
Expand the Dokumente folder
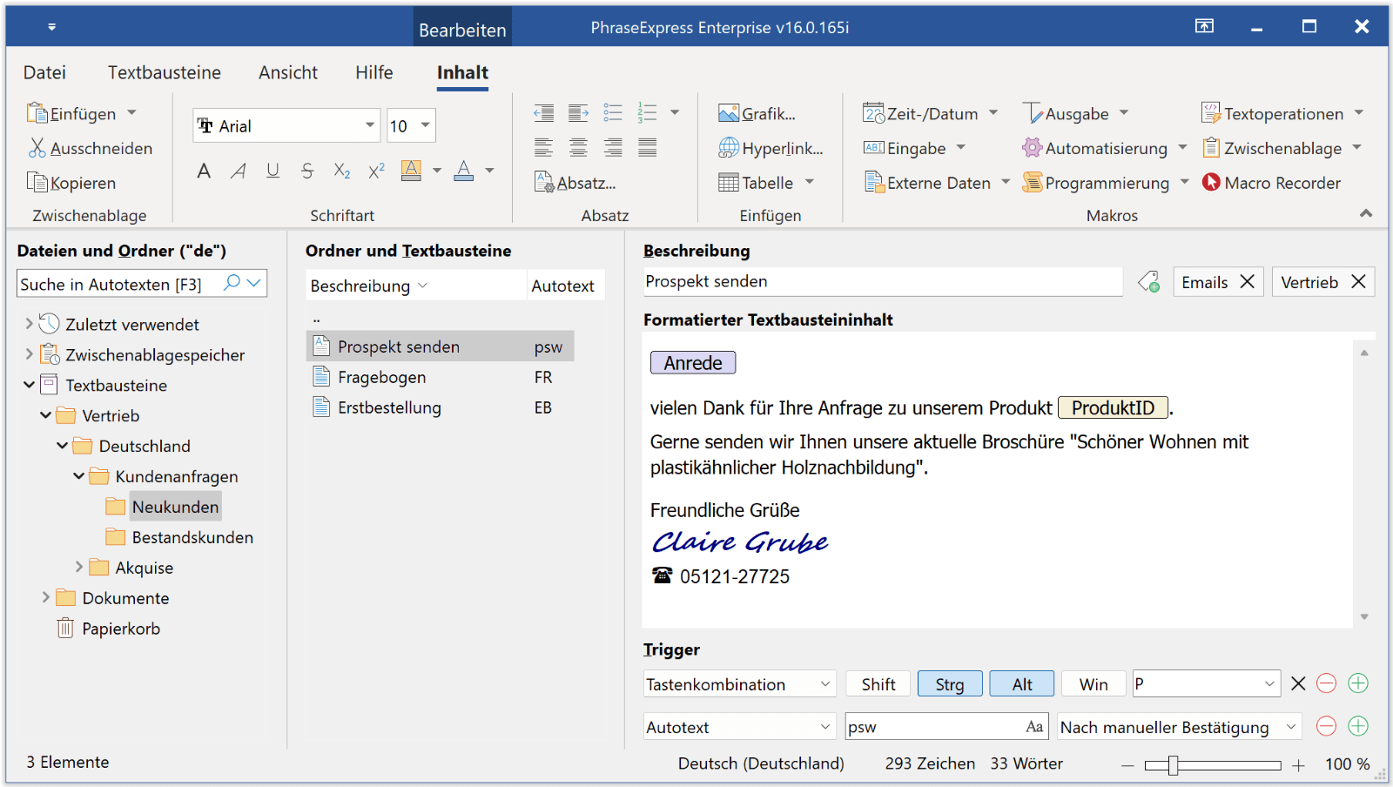pyautogui.click(x=46, y=597)
